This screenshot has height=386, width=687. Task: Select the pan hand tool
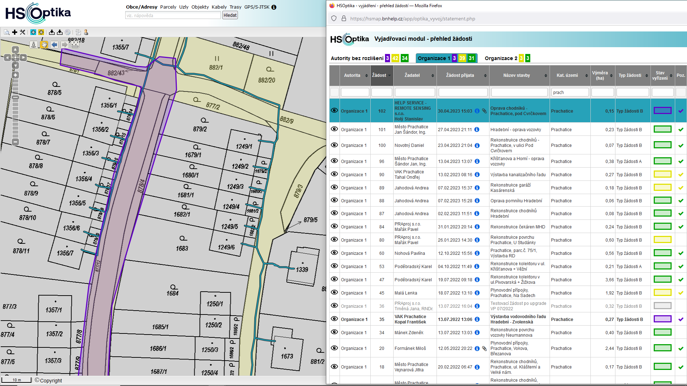coord(44,45)
